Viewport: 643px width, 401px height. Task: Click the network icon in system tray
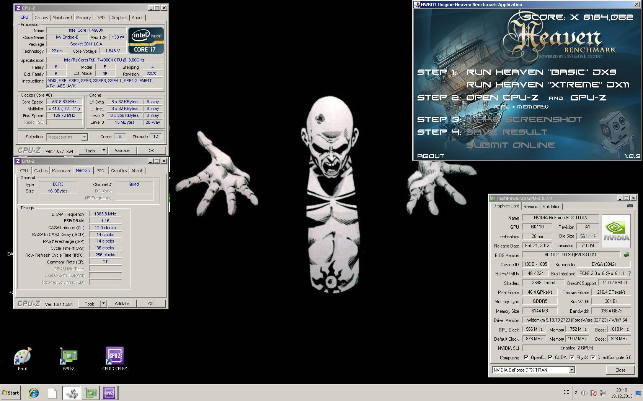pos(603,393)
